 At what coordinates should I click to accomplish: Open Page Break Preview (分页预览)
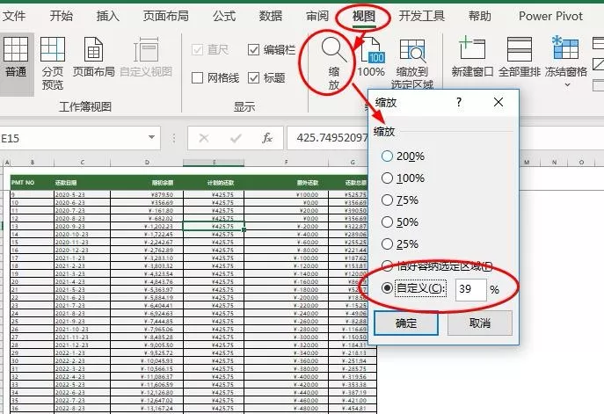pos(53,63)
